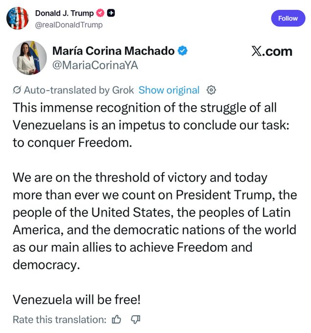The image size is (311, 333).
Task: Click the X.com logo
Action: pos(271,51)
